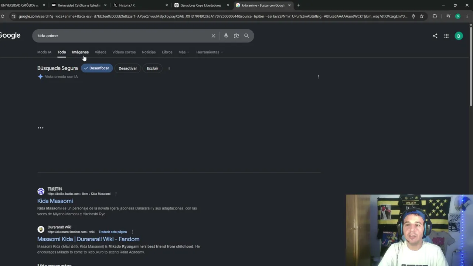Click the Google logo
Screen dimensions: 473x266
pyautogui.click(x=10, y=35)
